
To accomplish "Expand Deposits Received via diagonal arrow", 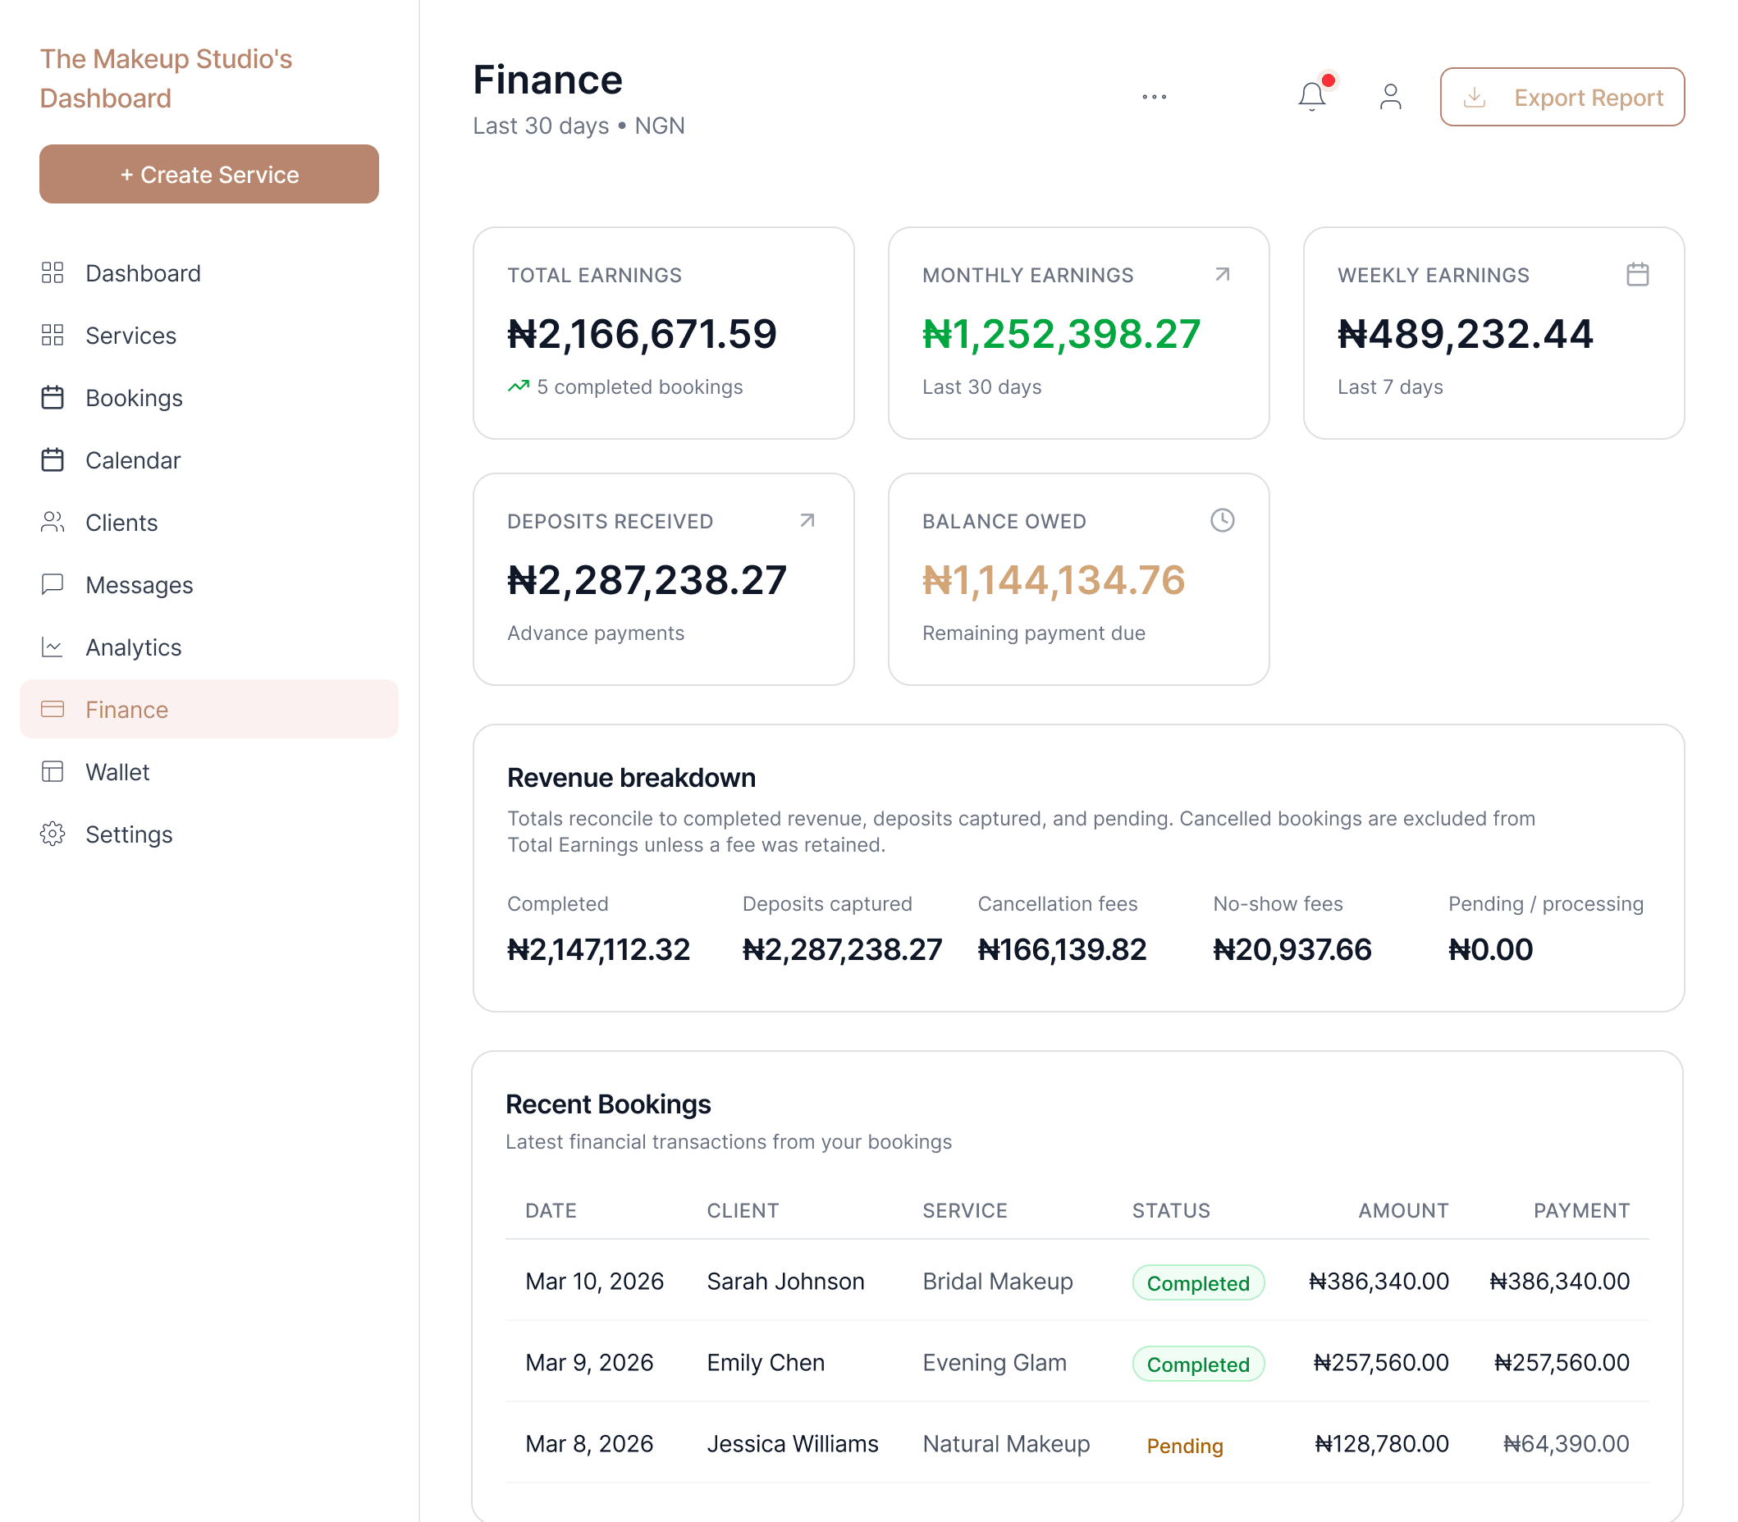I will pyautogui.click(x=807, y=520).
